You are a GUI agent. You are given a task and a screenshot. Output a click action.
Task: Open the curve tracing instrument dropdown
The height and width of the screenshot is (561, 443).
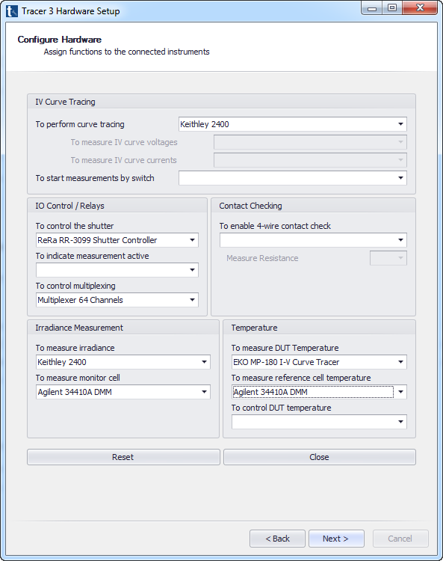293,124
